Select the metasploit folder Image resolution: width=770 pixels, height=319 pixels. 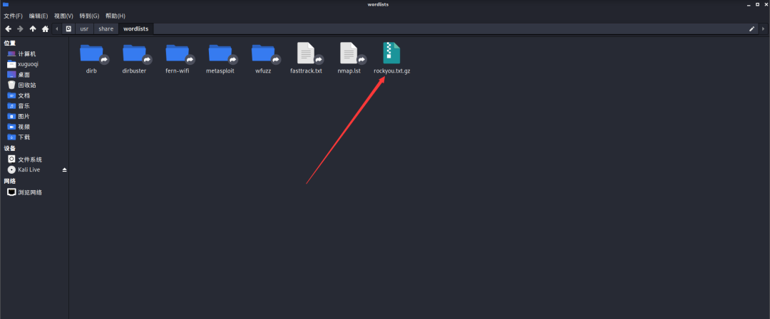pyautogui.click(x=220, y=53)
